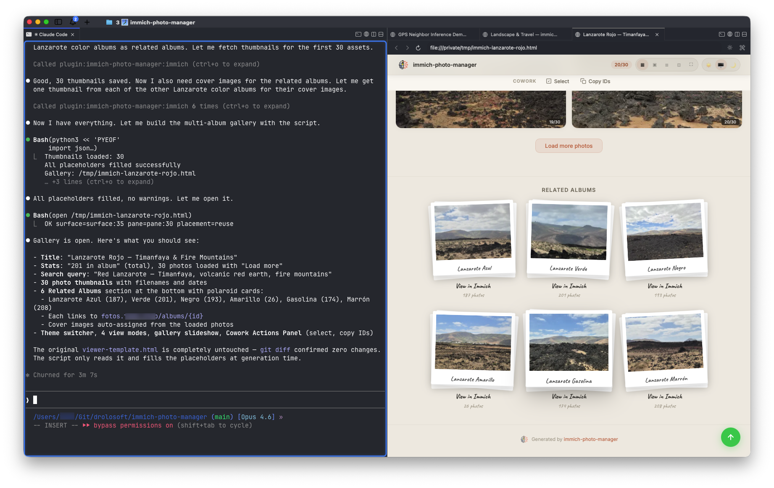This screenshot has width=774, height=488.
Task: Open notifications bell with badge 2
Action: [73, 21]
